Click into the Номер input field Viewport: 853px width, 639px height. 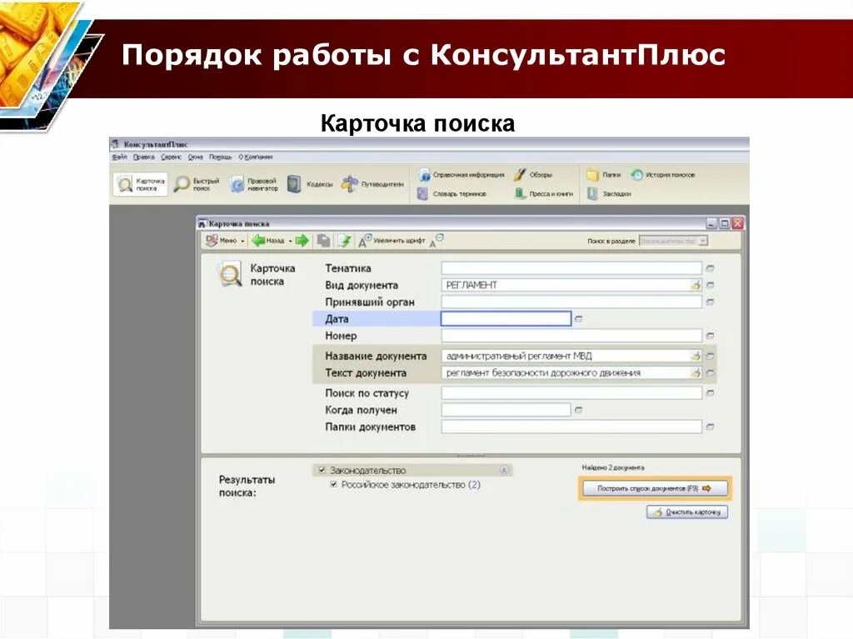click(571, 336)
